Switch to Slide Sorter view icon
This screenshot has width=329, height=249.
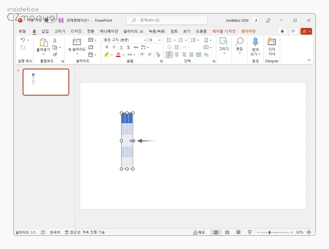tap(227, 232)
